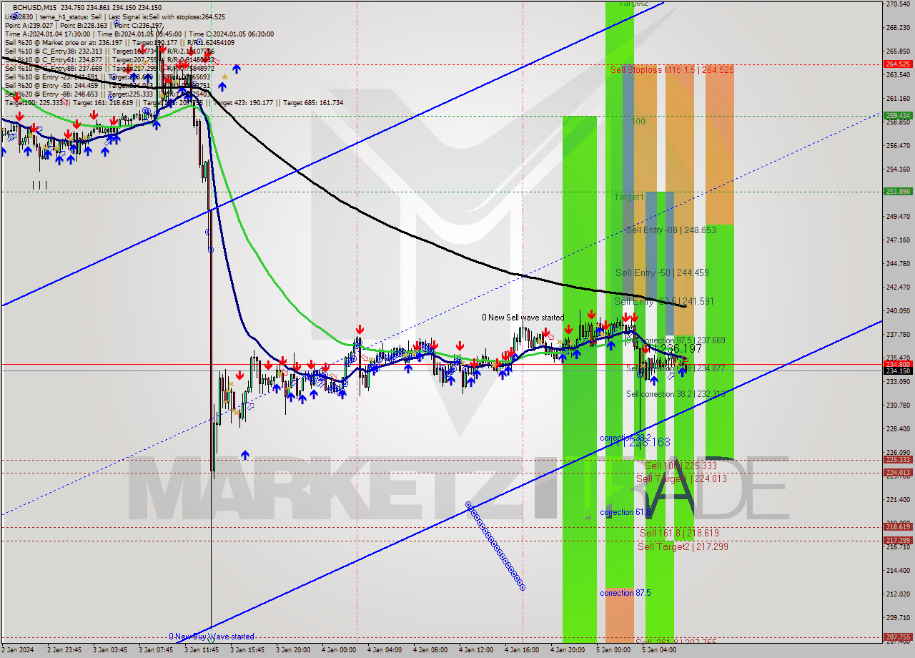Click the '2 Jan 2024' time axis label
The image size is (915, 658).
tap(17, 650)
